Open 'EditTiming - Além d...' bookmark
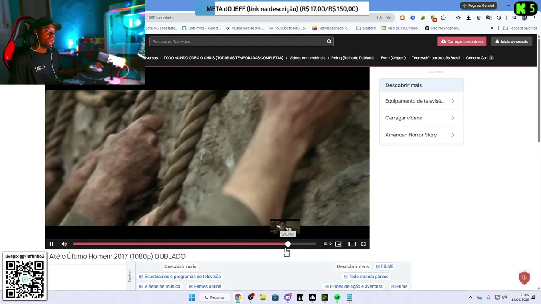This screenshot has height=304, width=541. pos(201,28)
